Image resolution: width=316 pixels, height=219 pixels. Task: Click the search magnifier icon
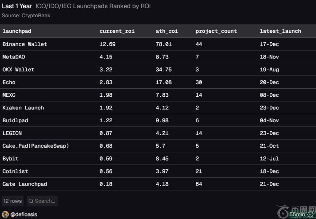tap(31, 201)
